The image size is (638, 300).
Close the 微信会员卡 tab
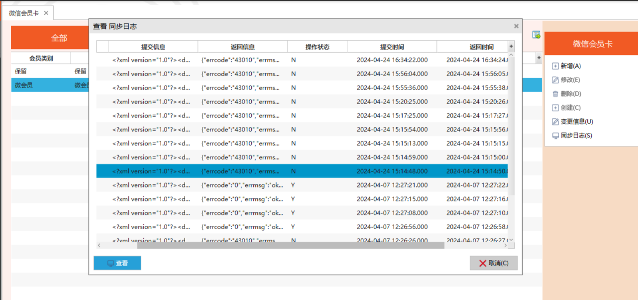(x=46, y=13)
